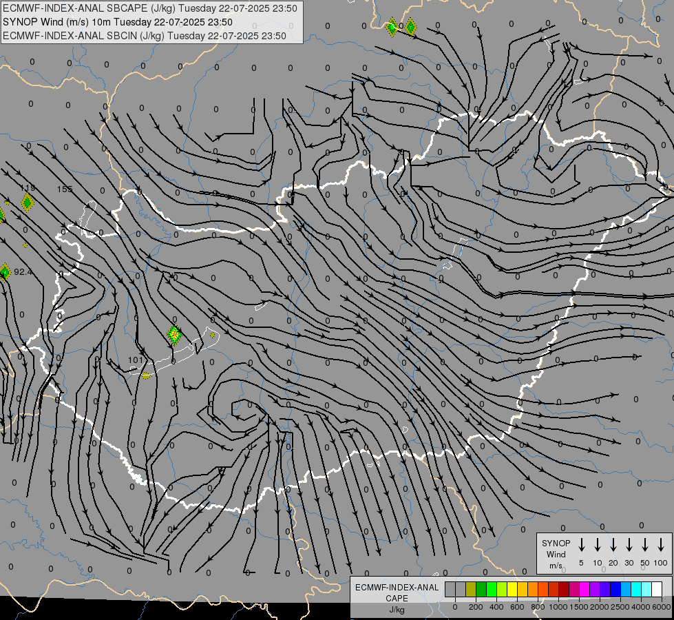The height and width of the screenshot is (620, 674).
Task: Click the 30 m/s wind arrow in legend
Action: tap(629, 545)
